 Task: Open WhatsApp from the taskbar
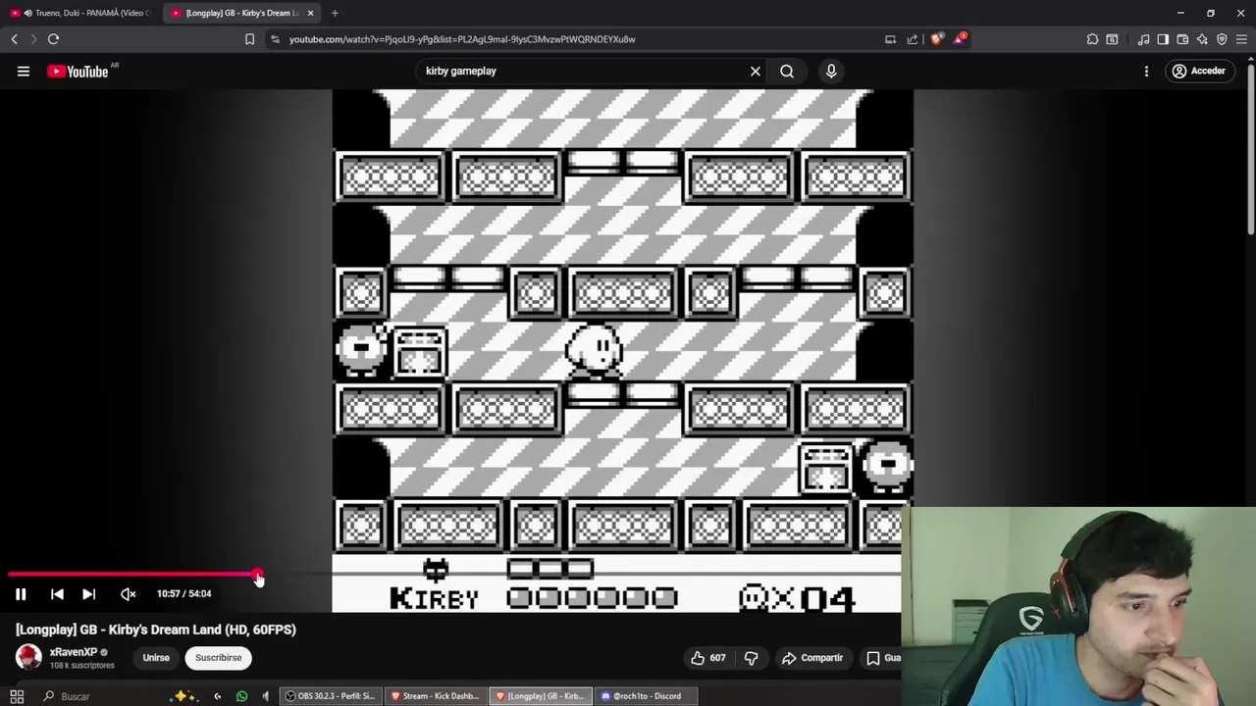pos(242,696)
